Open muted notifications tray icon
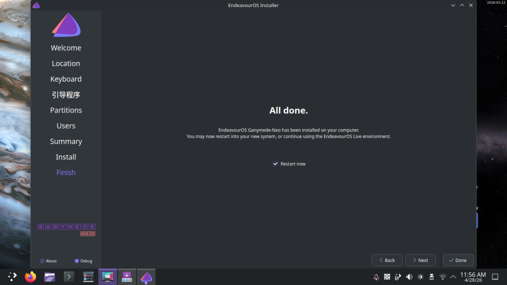 tap(376, 277)
